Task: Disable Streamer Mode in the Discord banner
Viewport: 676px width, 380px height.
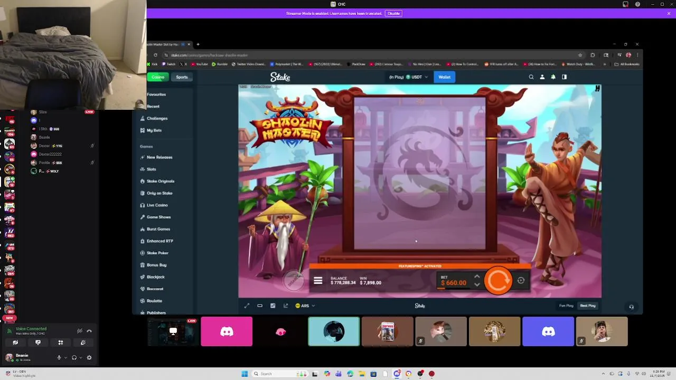Action: 393,13
